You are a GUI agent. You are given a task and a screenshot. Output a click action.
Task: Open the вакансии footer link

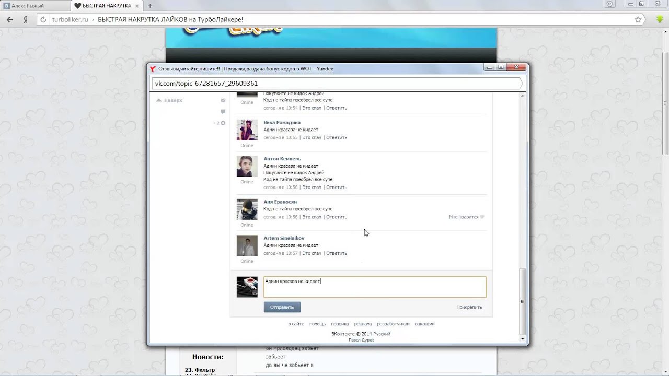[425, 324]
